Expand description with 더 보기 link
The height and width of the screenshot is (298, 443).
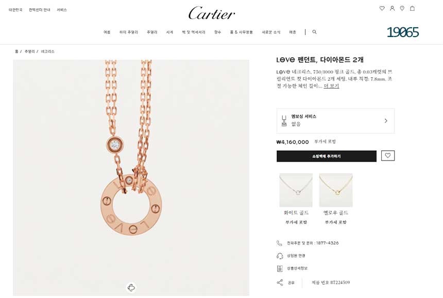click(x=331, y=86)
